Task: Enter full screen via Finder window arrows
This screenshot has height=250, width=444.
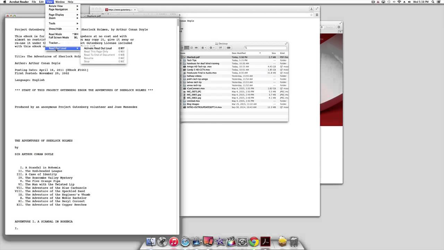Action: click(x=286, y=44)
